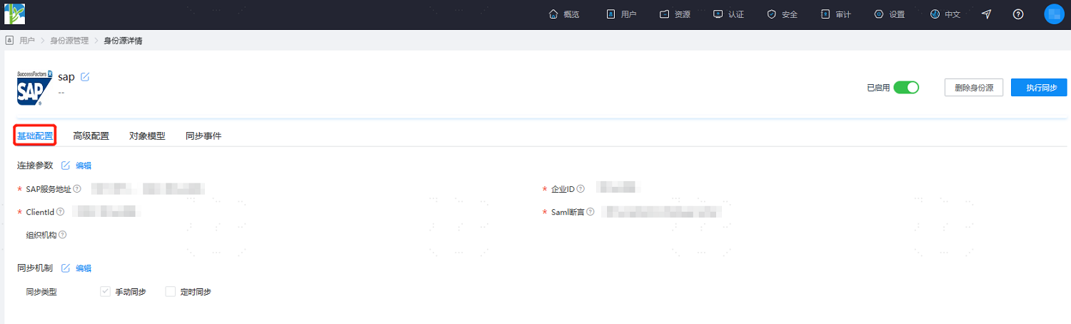Check the 定时同步 checkbox
The height and width of the screenshot is (324, 1071).
(x=170, y=291)
